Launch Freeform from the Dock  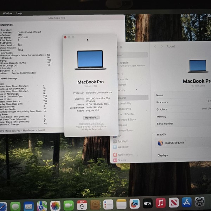[x=134, y=204]
